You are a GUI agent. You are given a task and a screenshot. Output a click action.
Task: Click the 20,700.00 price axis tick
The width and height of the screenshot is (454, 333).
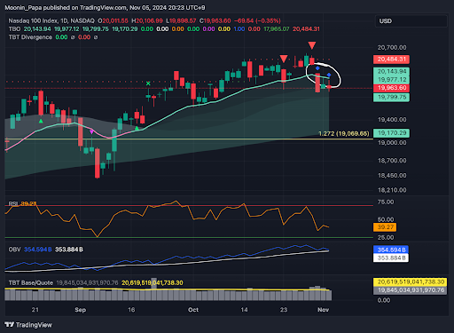(392, 48)
